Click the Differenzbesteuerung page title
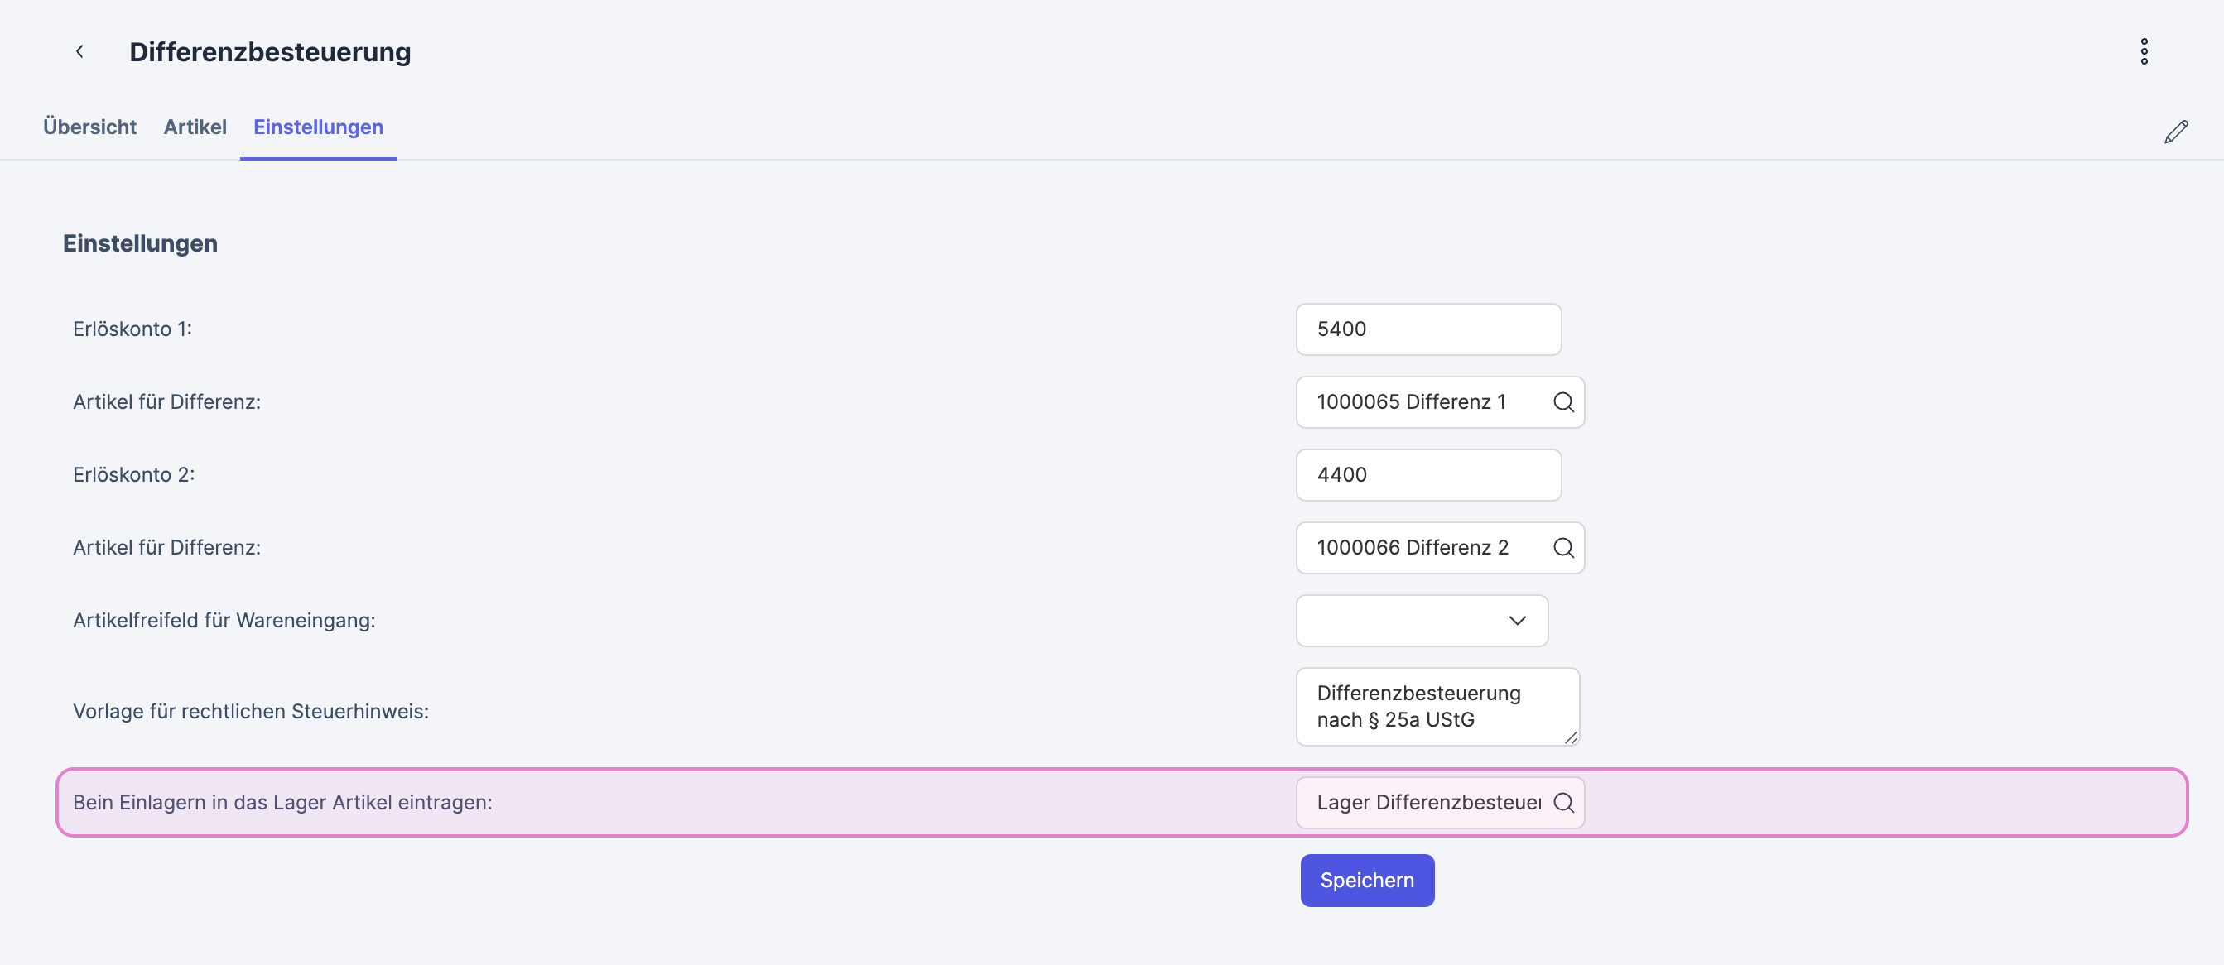 pos(270,52)
